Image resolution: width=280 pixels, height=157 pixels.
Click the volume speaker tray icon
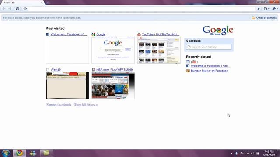tap(252, 153)
